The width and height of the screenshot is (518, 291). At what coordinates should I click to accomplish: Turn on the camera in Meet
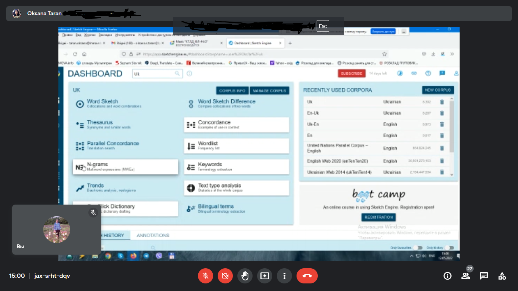point(225,276)
